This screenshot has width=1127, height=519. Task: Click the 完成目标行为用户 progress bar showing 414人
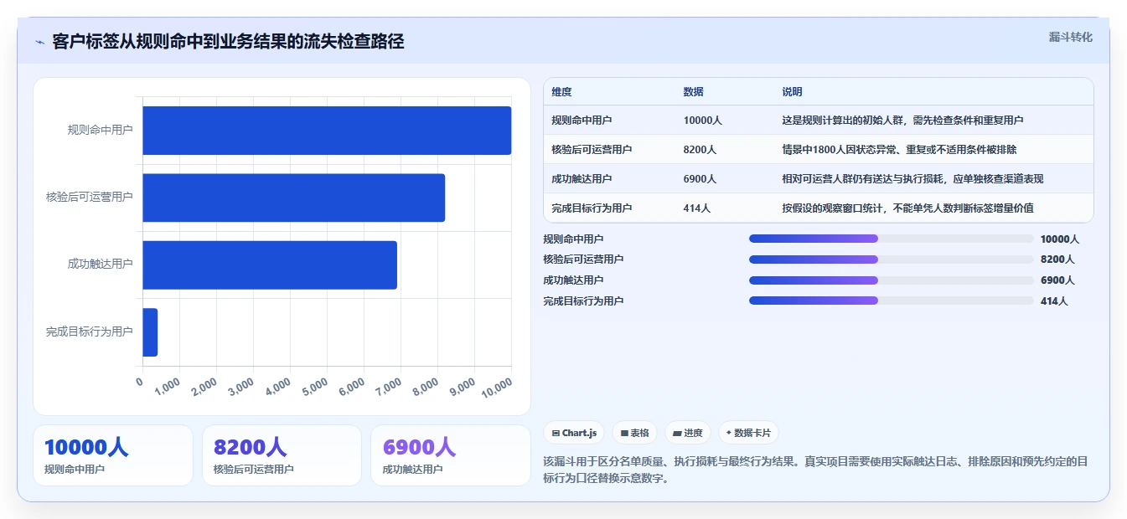tap(891, 301)
